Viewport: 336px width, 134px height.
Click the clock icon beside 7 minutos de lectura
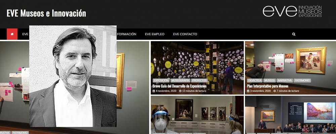pyautogui.click(x=275, y=91)
